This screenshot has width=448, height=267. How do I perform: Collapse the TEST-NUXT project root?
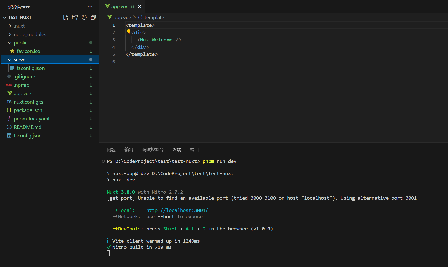[x=5, y=17]
